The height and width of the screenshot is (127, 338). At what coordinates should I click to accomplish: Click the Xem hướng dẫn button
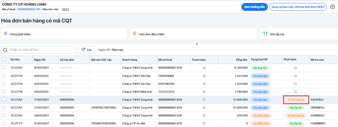(254, 7)
